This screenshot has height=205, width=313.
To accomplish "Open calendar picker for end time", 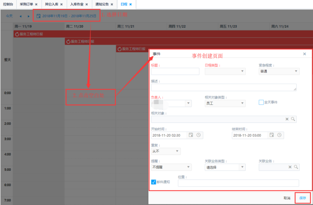I will 272,135.
